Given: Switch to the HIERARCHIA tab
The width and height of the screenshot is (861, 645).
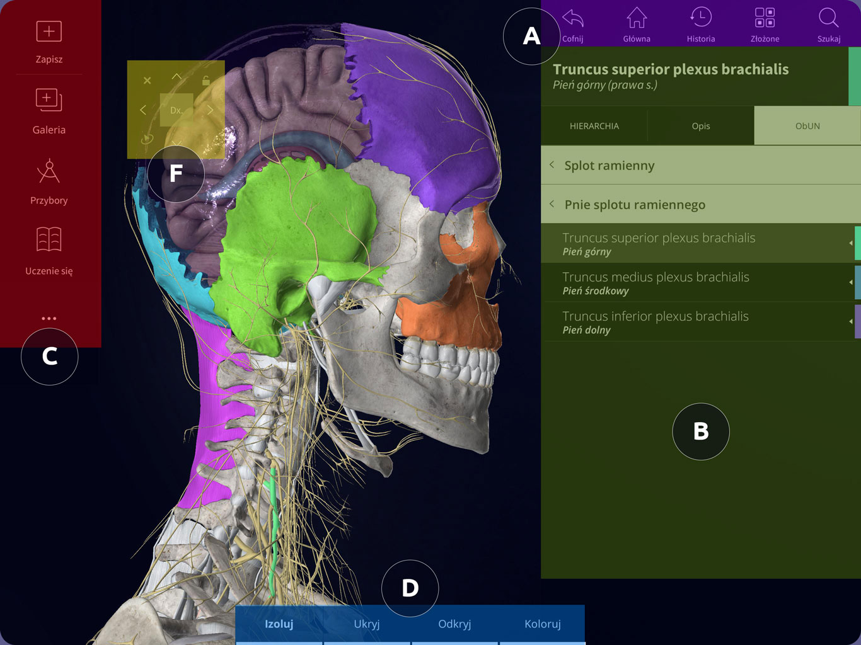Looking at the screenshot, I should click(x=594, y=126).
